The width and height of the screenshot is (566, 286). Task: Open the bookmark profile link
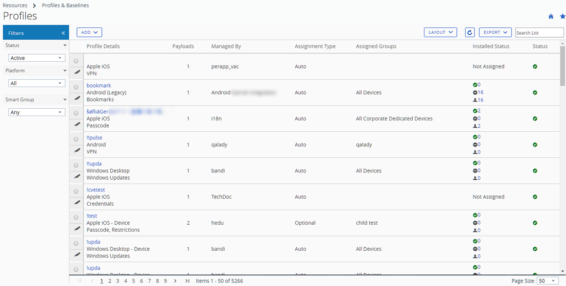tap(99, 86)
